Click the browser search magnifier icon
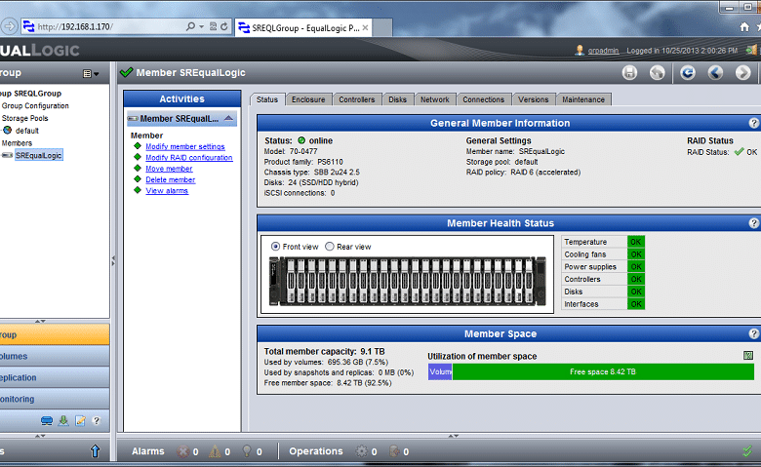 pos(190,26)
